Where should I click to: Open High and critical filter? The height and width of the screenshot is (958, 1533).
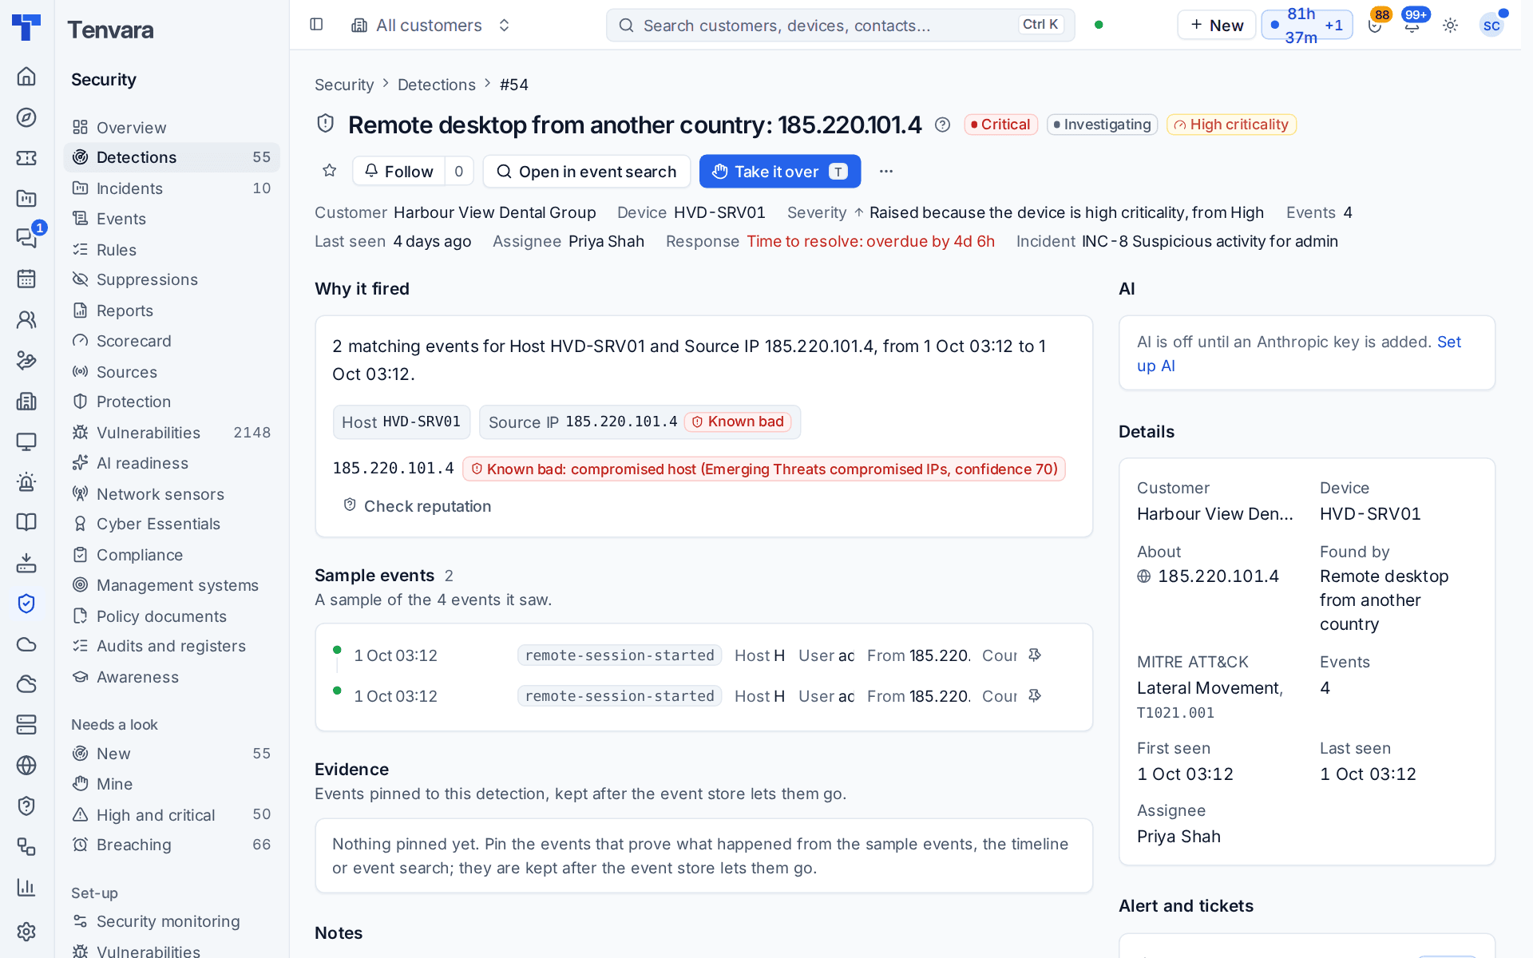(172, 814)
